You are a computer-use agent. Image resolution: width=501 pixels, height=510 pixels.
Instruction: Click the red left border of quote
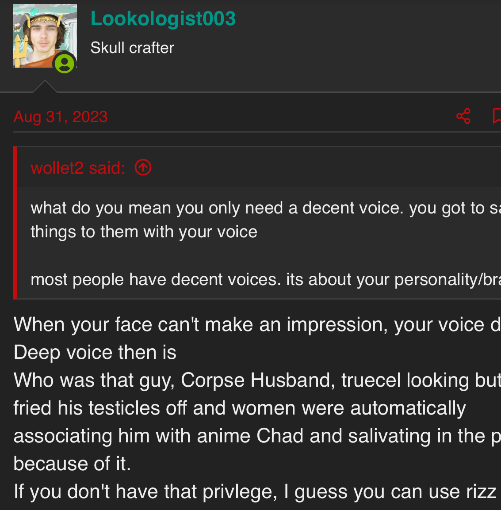[x=15, y=223]
